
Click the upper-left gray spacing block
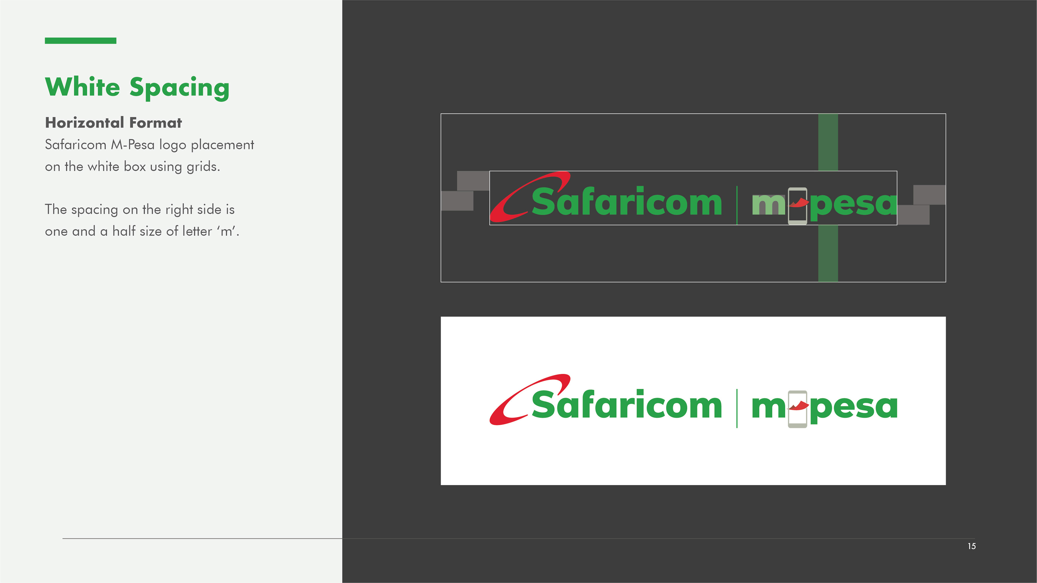pyautogui.click(x=473, y=181)
